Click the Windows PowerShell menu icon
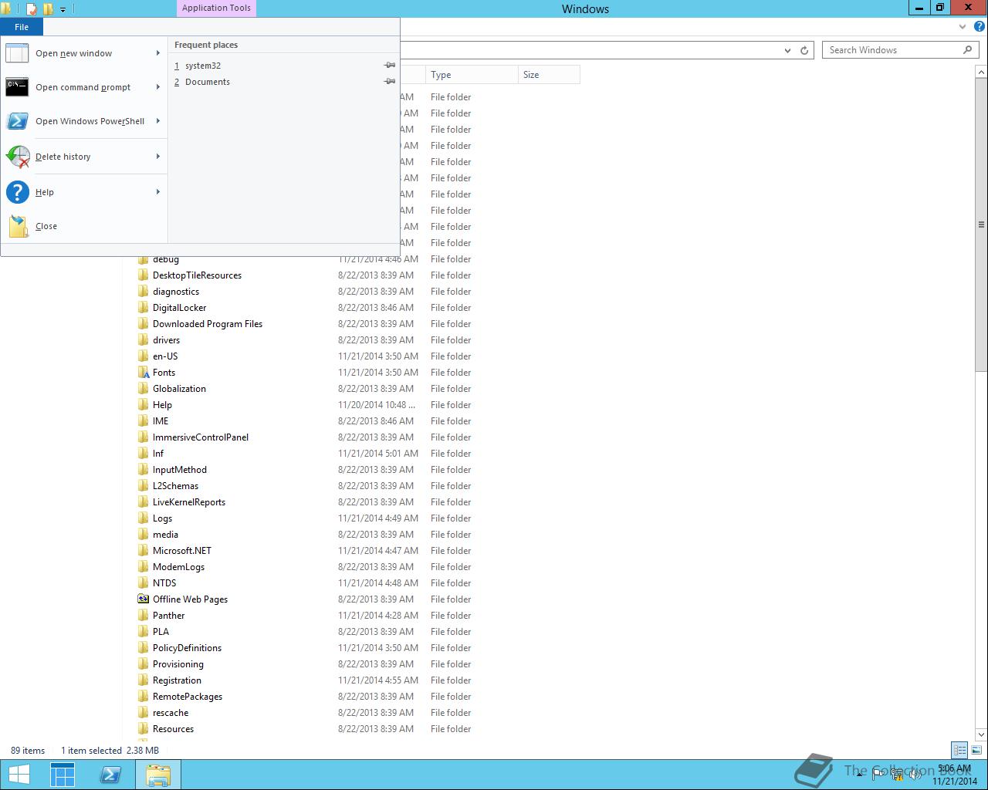Image resolution: width=988 pixels, height=790 pixels. [17, 121]
